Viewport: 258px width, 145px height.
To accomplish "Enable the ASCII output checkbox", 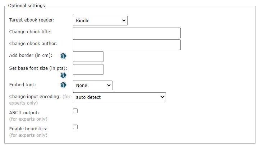I will point(75,111).
